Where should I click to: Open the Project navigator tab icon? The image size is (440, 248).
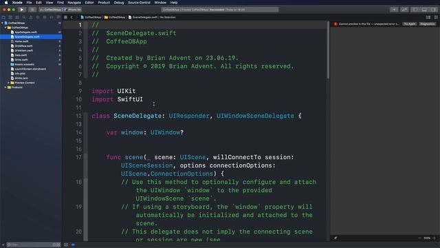3,17
